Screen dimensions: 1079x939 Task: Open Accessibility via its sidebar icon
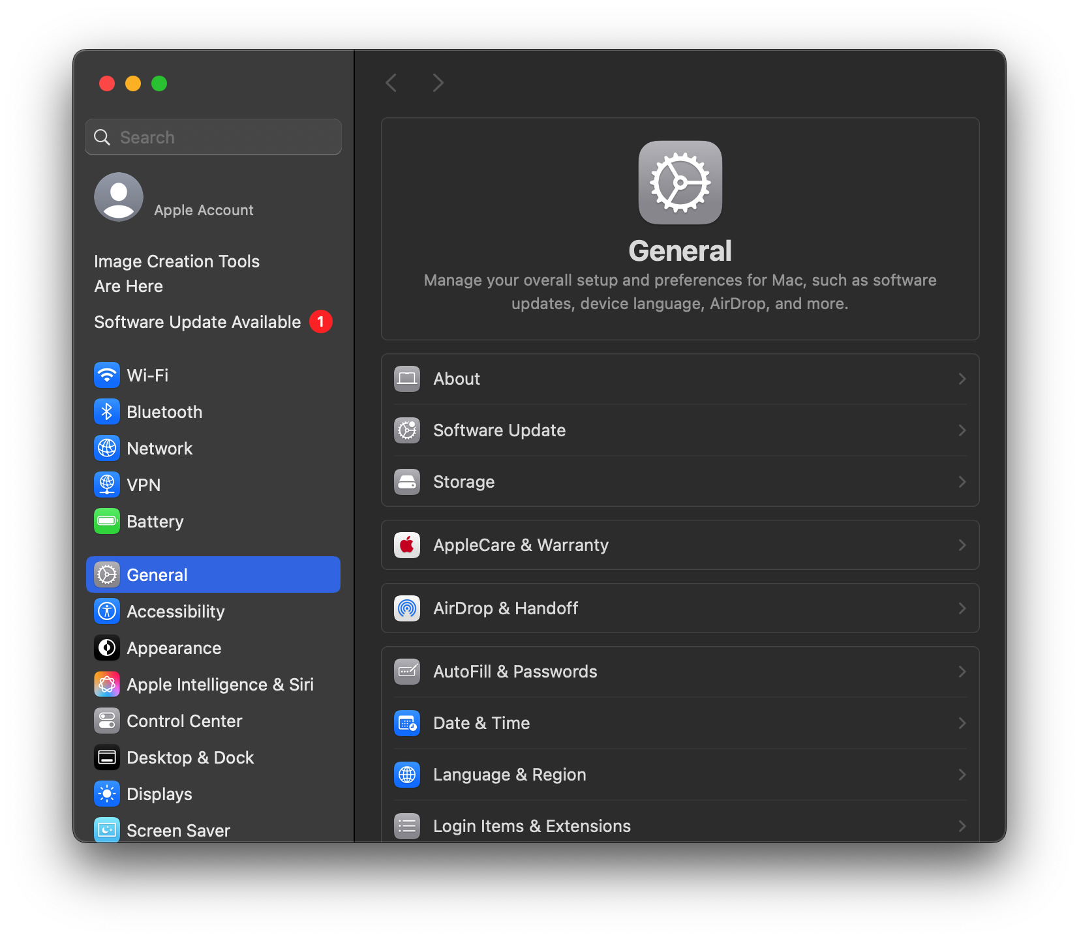[x=107, y=611]
